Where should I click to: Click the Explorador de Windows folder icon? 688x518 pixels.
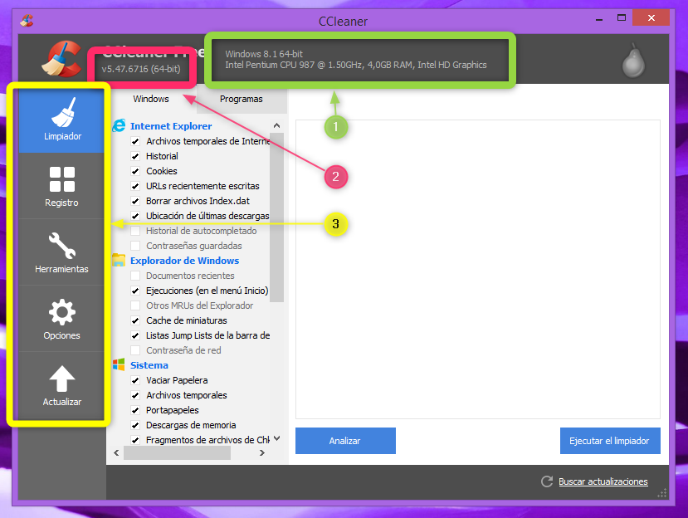coord(119,260)
